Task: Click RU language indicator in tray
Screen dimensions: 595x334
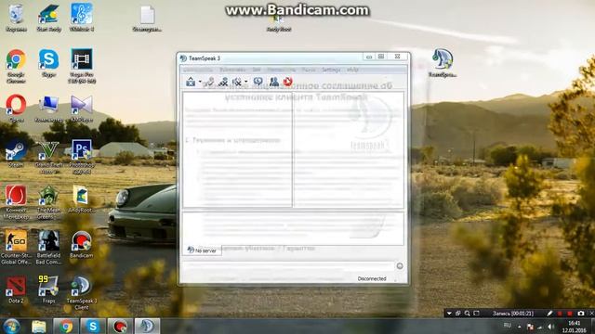Action: [x=507, y=326]
